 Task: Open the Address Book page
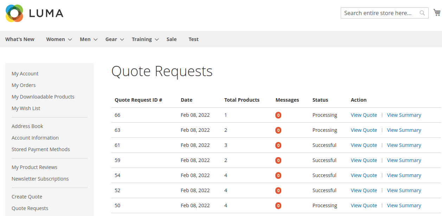27,126
